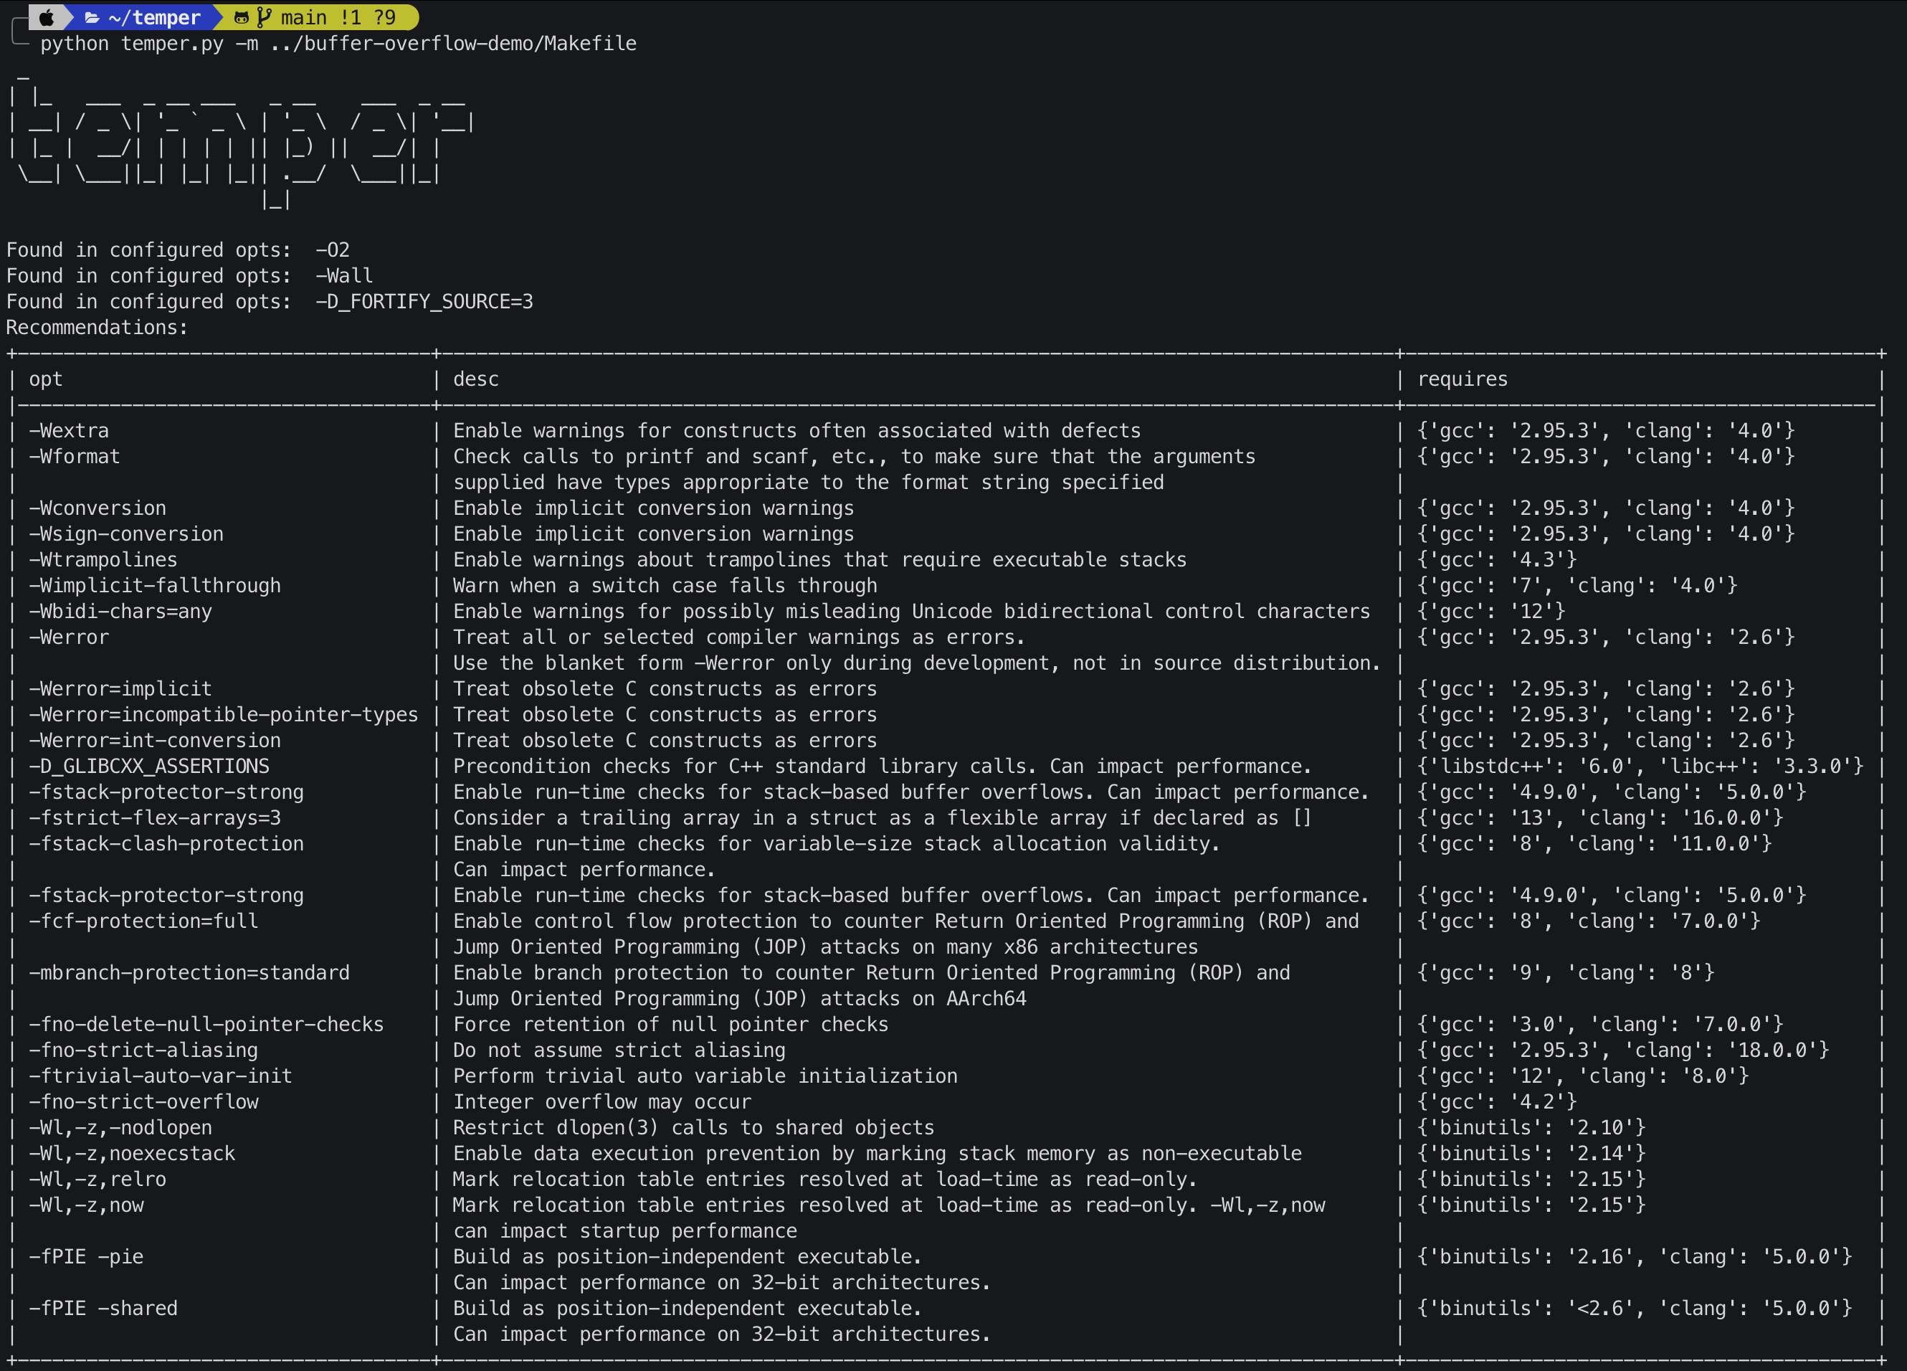Image resolution: width=1907 pixels, height=1371 pixels.
Task: Click 'Do not assume strict aliasing' description
Action: [x=619, y=1050]
